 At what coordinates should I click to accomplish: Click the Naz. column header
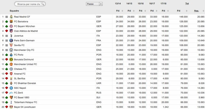tap(196, 11)
